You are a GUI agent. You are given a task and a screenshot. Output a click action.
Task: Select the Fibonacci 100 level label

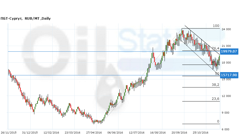216,26
